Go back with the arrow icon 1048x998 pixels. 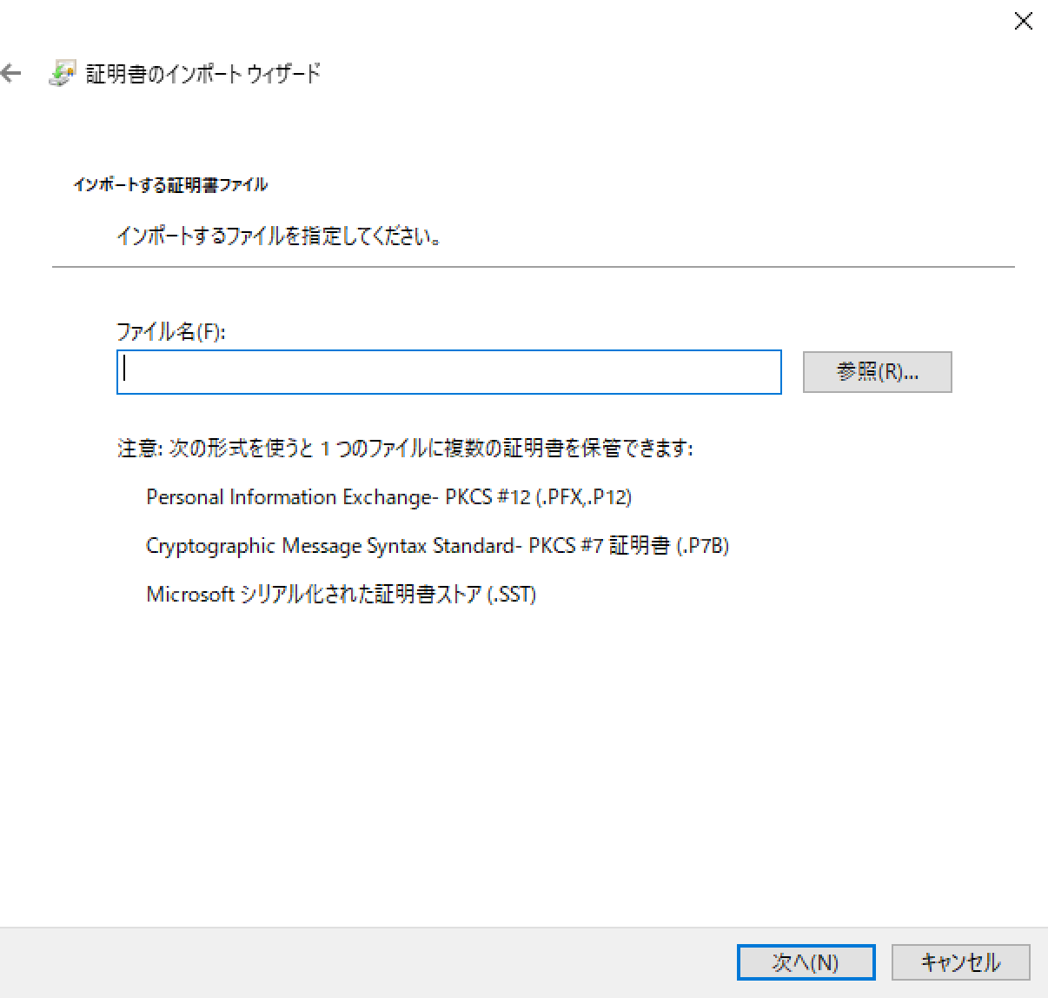click(11, 74)
